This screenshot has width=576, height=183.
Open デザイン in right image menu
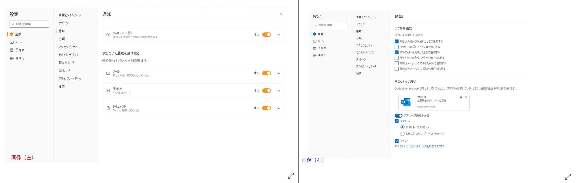pos(360,24)
